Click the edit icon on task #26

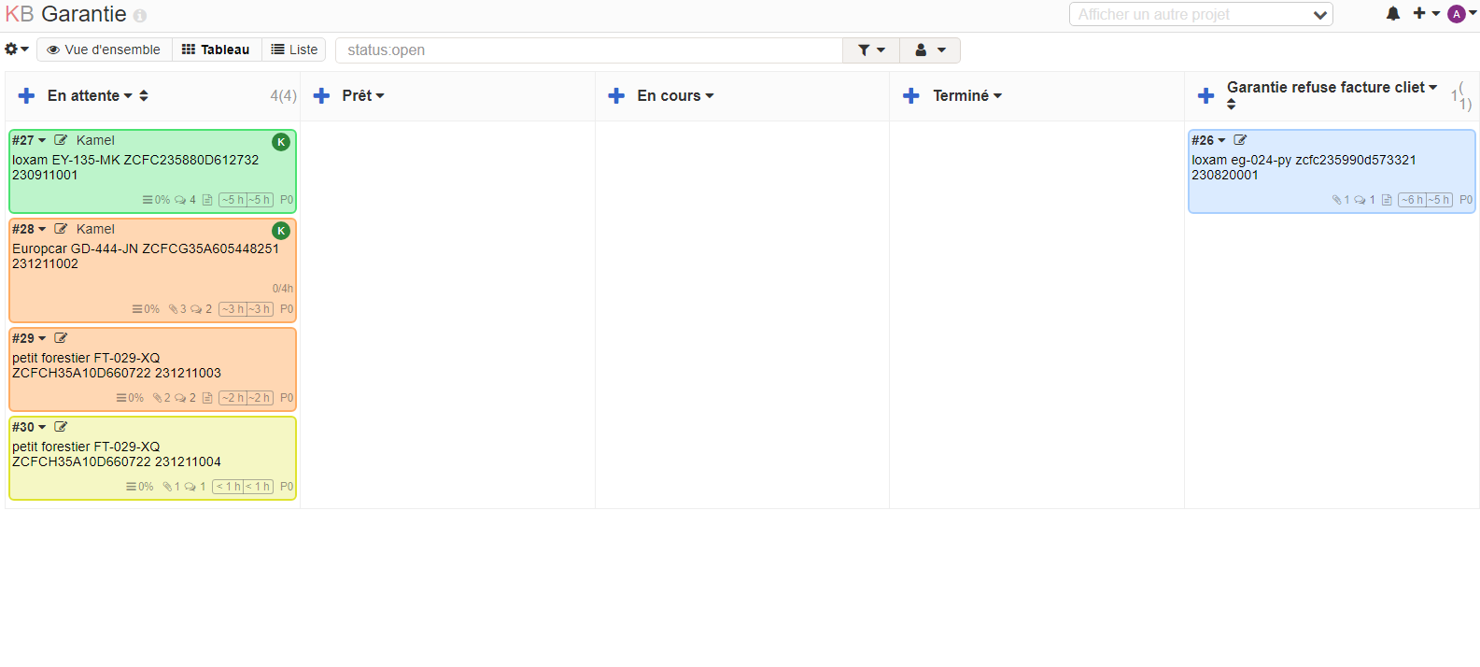pyautogui.click(x=1240, y=140)
